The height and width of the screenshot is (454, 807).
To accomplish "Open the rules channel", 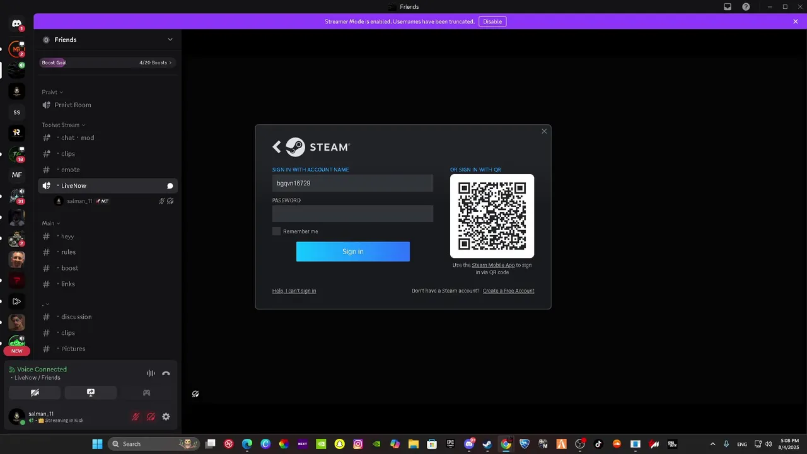I will coord(108,252).
